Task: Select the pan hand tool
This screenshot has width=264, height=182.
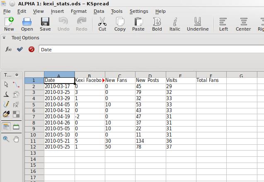Action: [16, 139]
